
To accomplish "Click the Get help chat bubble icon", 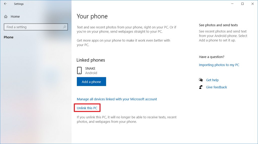I will (x=201, y=80).
